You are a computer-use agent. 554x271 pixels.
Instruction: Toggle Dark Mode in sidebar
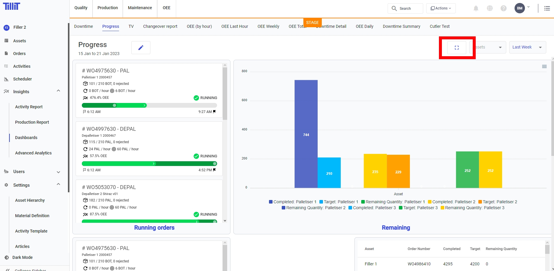[x=22, y=257]
